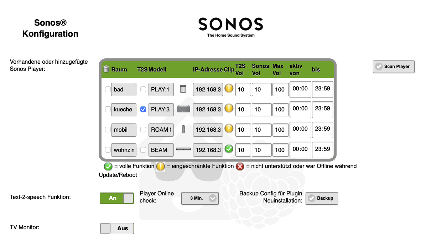Click the Backup button
Image resolution: width=421 pixels, height=242 pixels.
[322, 198]
